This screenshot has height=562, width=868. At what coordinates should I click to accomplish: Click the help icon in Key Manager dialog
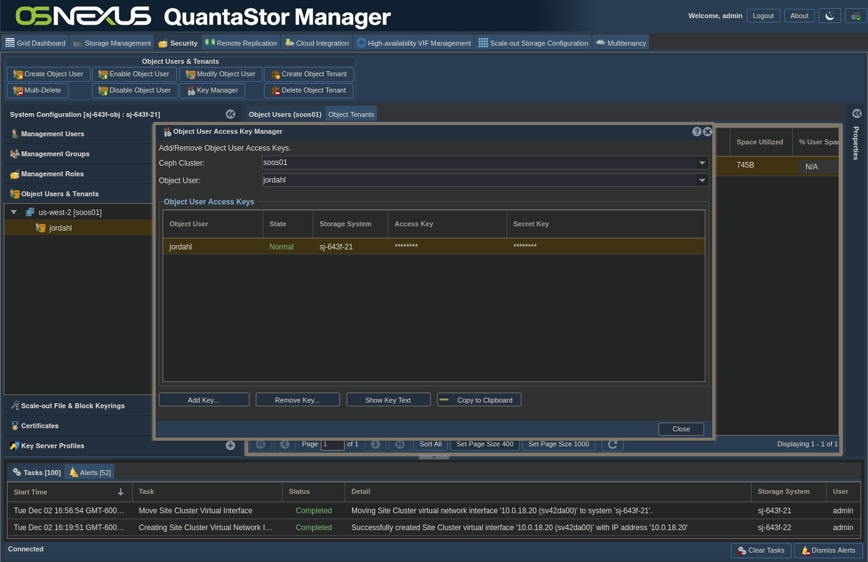pyautogui.click(x=697, y=132)
